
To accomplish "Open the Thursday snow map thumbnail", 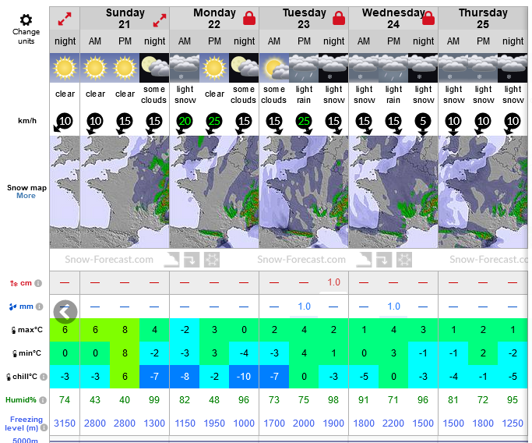I will coord(483,192).
